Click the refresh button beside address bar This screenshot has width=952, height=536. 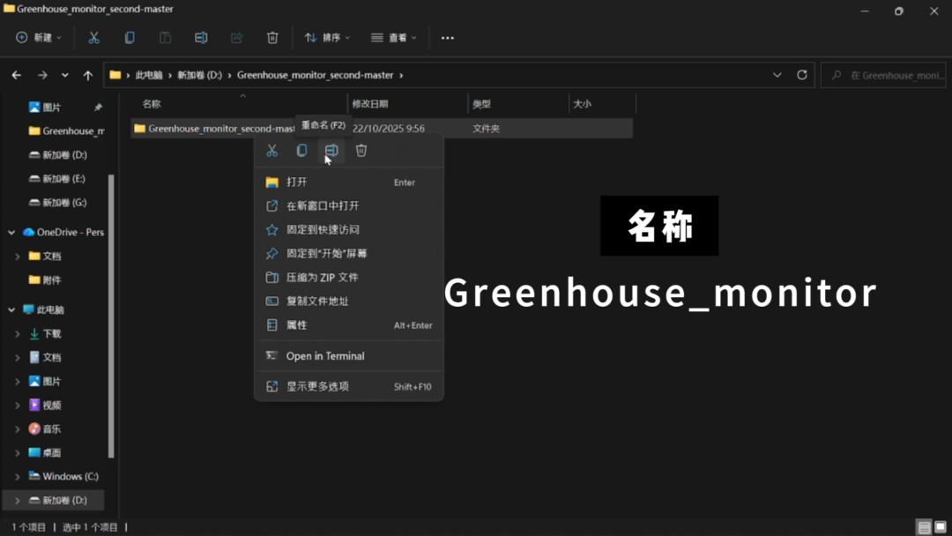pos(802,75)
